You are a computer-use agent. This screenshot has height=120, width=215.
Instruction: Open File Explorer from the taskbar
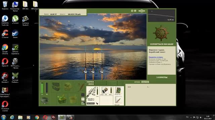(x=20, y=117)
